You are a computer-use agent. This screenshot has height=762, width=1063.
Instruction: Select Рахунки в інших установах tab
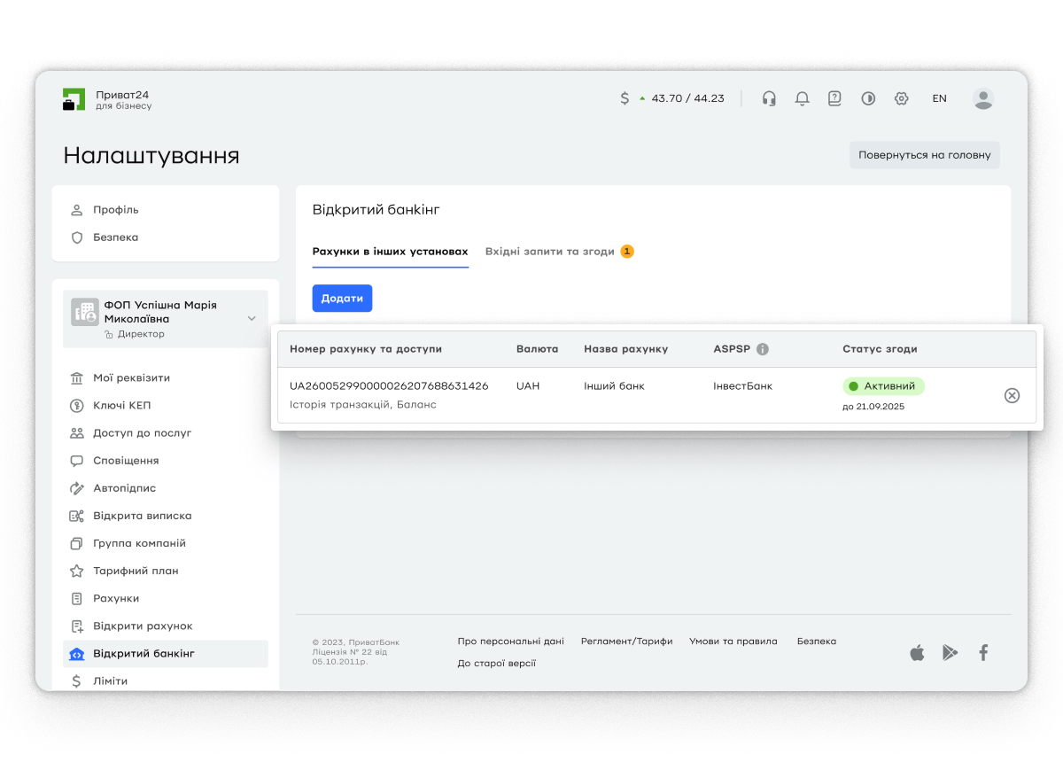390,252
